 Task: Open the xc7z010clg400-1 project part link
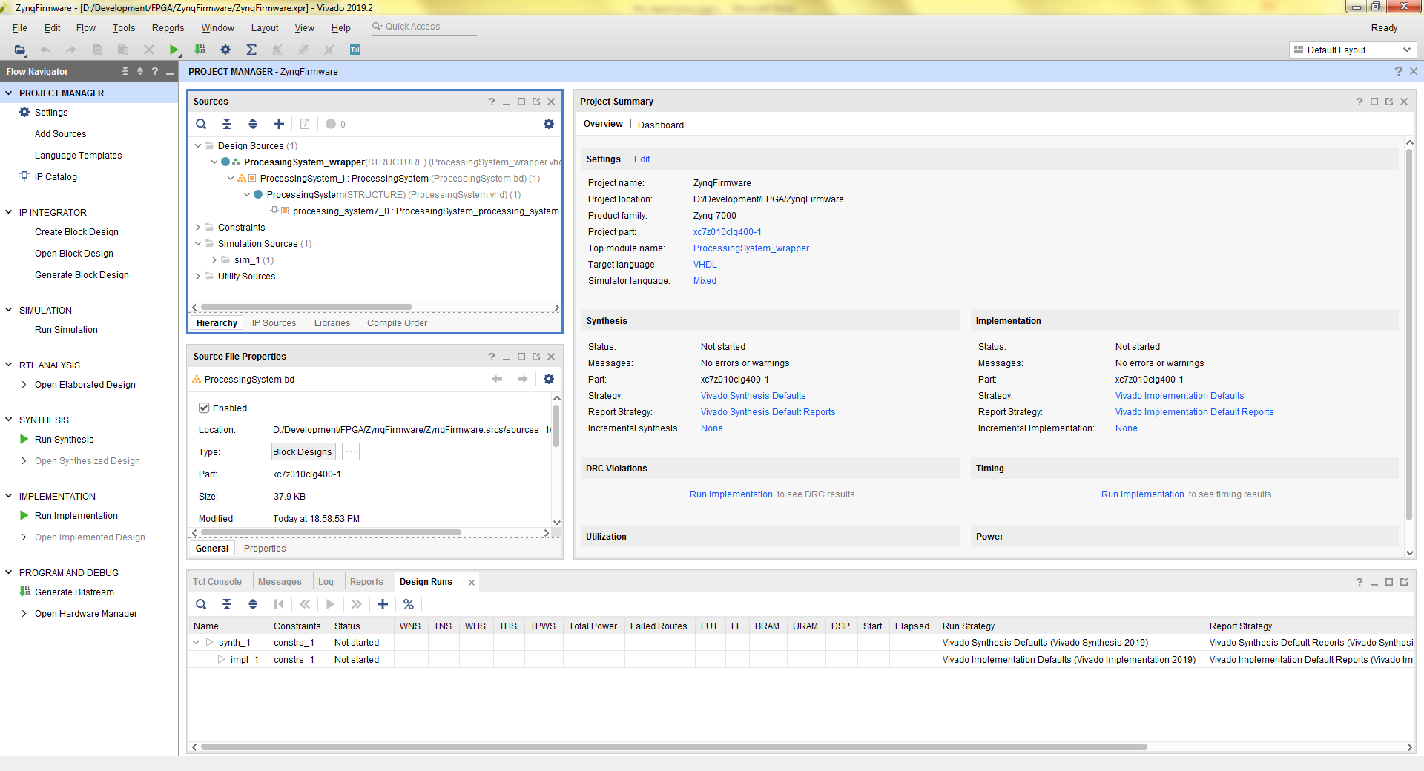[728, 231]
